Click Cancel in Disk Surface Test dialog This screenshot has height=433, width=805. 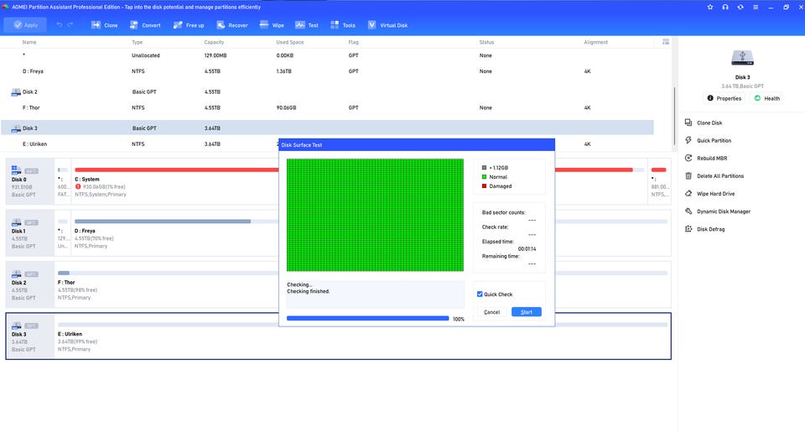tap(492, 312)
